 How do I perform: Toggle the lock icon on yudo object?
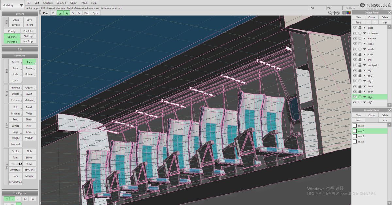(x=360, y=55)
